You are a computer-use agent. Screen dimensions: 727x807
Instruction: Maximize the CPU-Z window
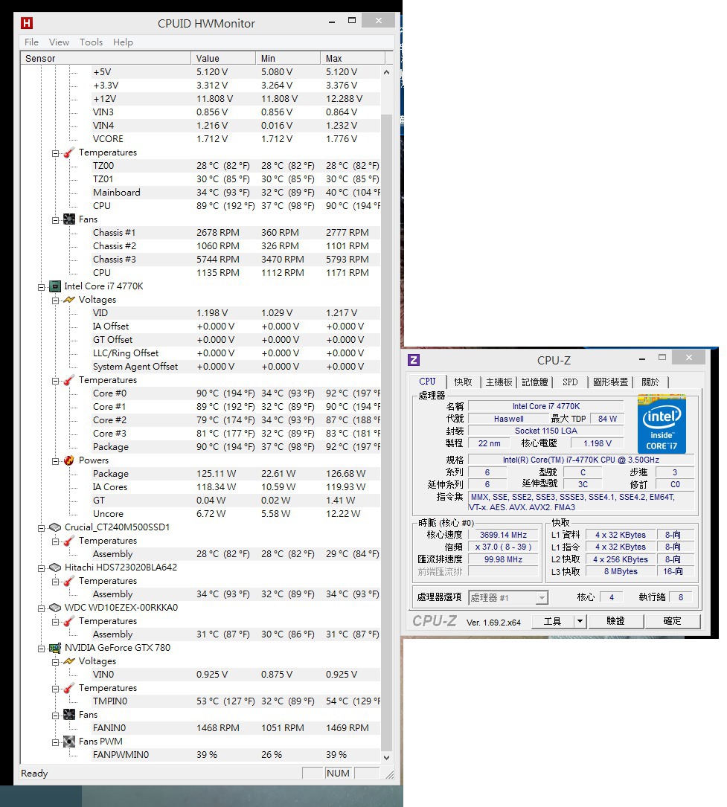coord(662,357)
